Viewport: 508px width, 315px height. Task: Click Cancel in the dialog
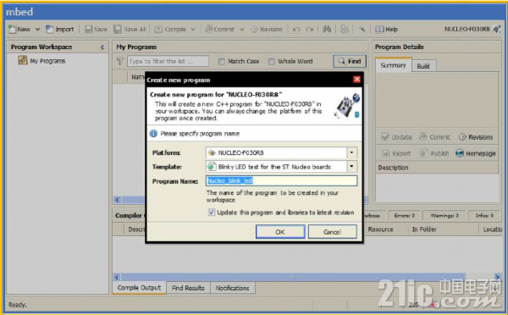point(333,232)
